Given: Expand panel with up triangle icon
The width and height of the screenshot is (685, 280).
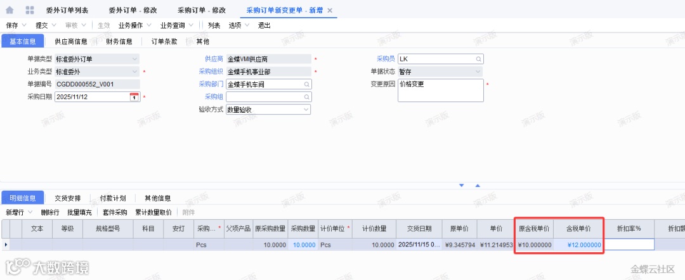Looking at the screenshot, I should click(478, 186).
